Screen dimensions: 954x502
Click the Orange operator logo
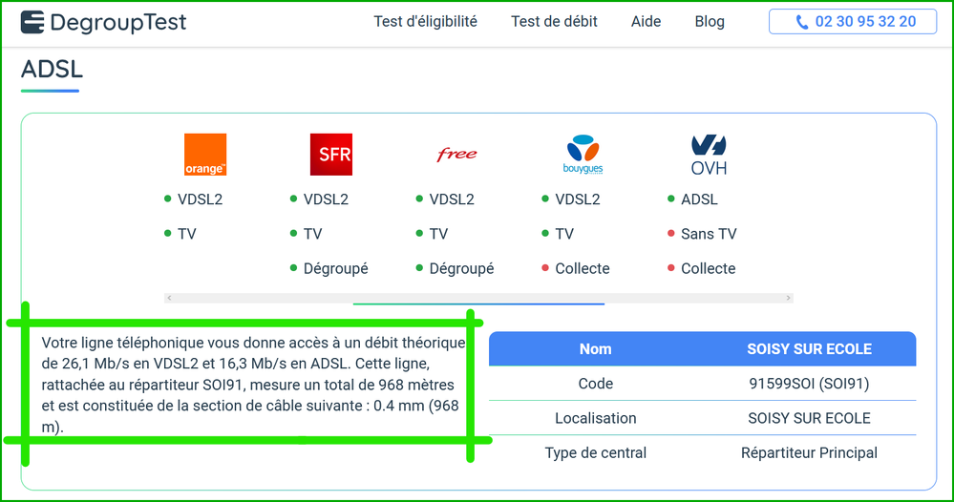pyautogui.click(x=205, y=155)
